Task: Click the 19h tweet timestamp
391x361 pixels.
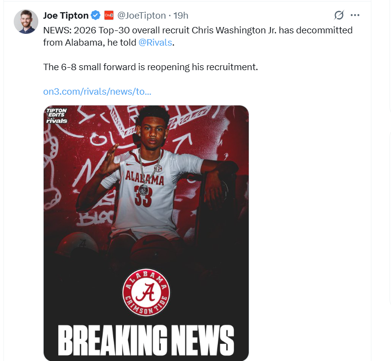Action: coord(181,15)
